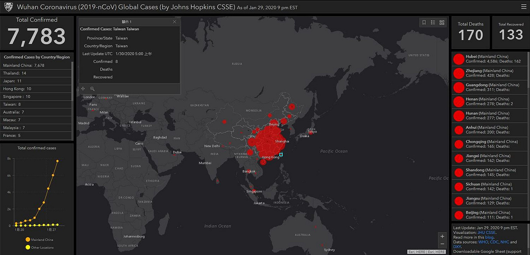Image resolution: width=530 pixels, height=255 pixels.
Task: Click the Henan red circle icon
Action: coord(458,101)
